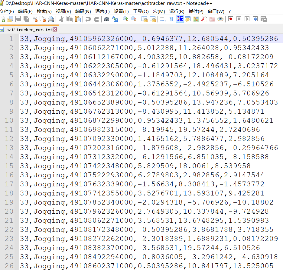Click the value -10.18802 on line 19
Screen dimensions: 283x270
[253, 202]
